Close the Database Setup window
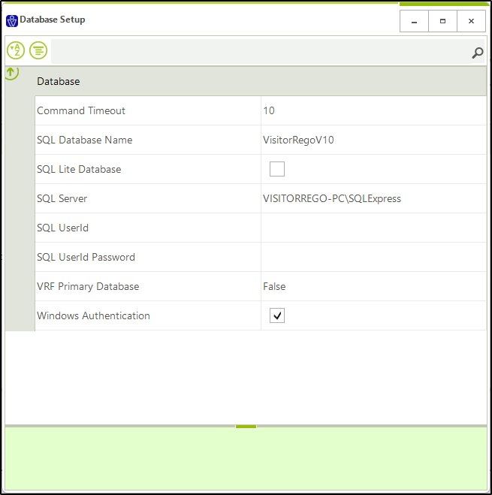Screen dimensions: 492x495 tap(471, 21)
